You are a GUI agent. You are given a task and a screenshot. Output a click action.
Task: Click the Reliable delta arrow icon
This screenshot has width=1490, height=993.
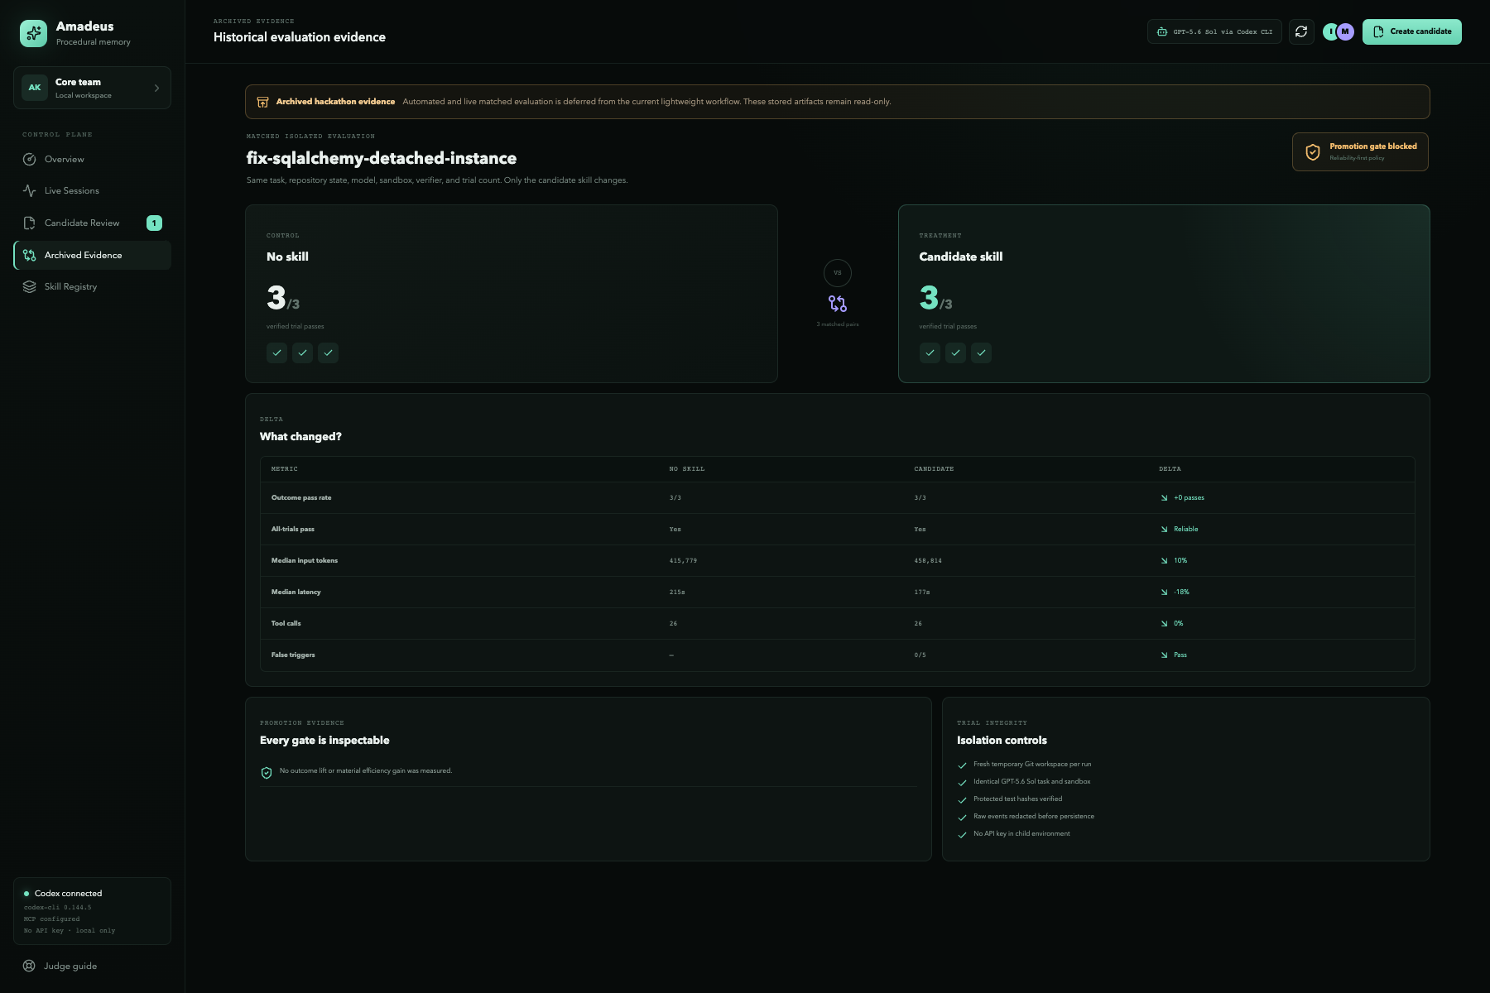point(1164,530)
